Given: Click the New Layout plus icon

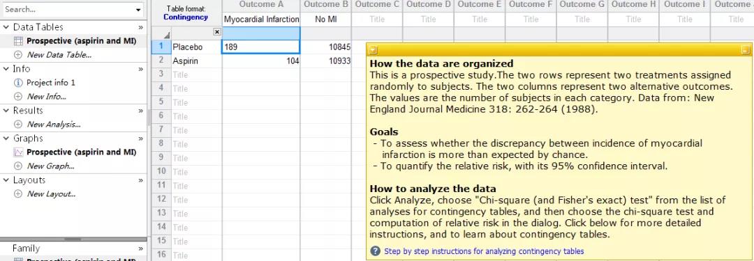Looking at the screenshot, I should [18, 193].
